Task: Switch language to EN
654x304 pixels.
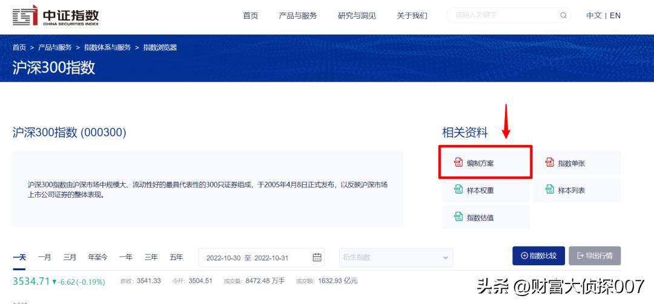Action: [615, 15]
